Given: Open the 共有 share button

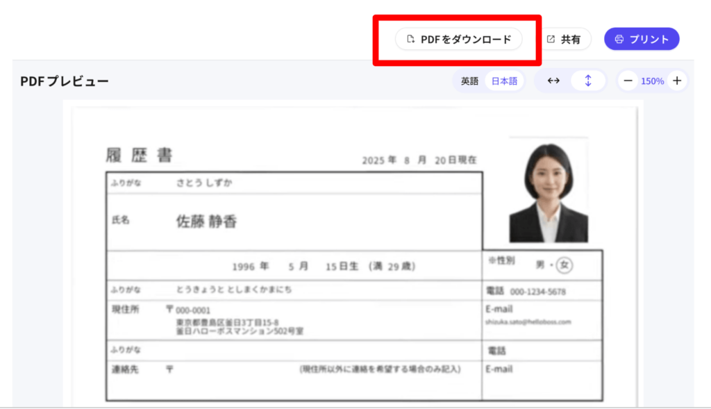Looking at the screenshot, I should [564, 40].
